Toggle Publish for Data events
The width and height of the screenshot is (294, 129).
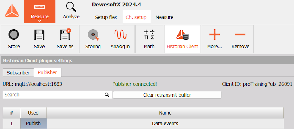[x=33, y=124]
